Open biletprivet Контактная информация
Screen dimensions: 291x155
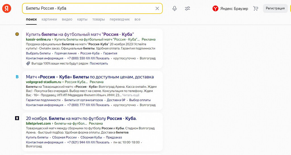pos(45,142)
